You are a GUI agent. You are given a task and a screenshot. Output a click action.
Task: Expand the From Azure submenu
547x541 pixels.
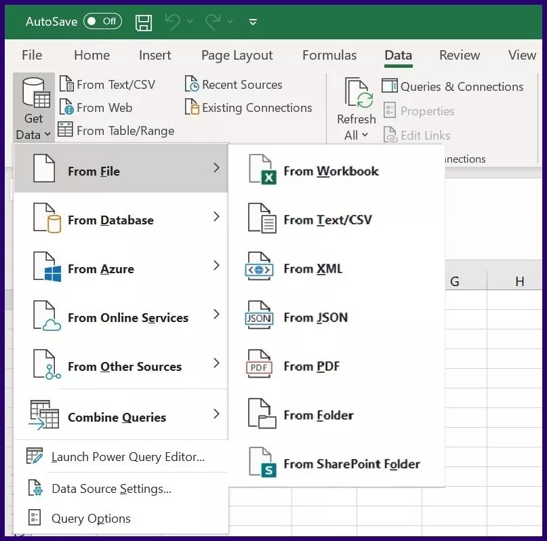[x=121, y=269]
